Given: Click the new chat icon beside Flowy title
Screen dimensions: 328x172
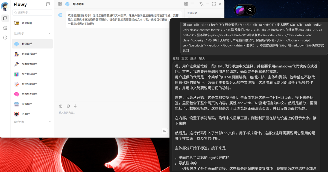Looking at the screenshot, I should point(48,4).
